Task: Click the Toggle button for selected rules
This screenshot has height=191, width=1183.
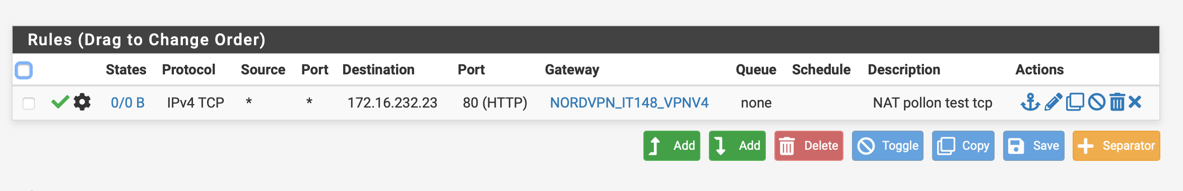Action: 888,146
